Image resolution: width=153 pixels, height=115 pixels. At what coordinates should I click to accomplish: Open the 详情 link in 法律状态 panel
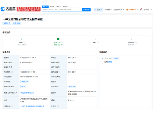[110, 62]
